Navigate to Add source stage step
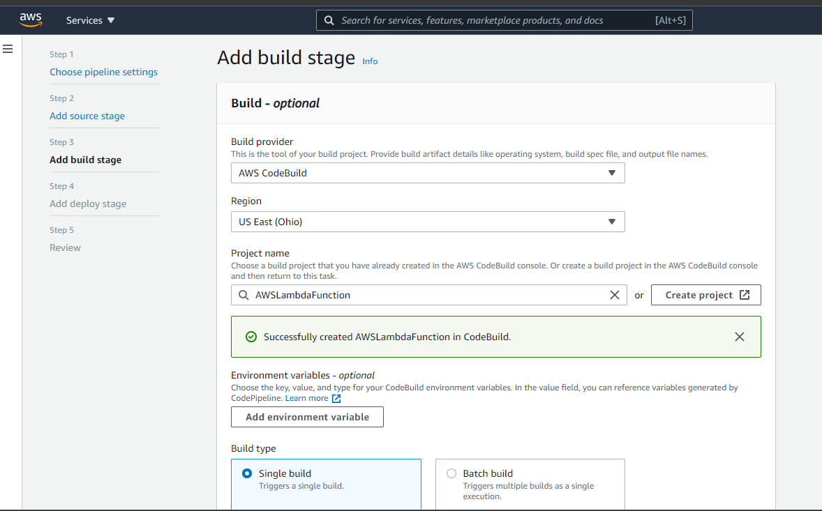 point(87,116)
